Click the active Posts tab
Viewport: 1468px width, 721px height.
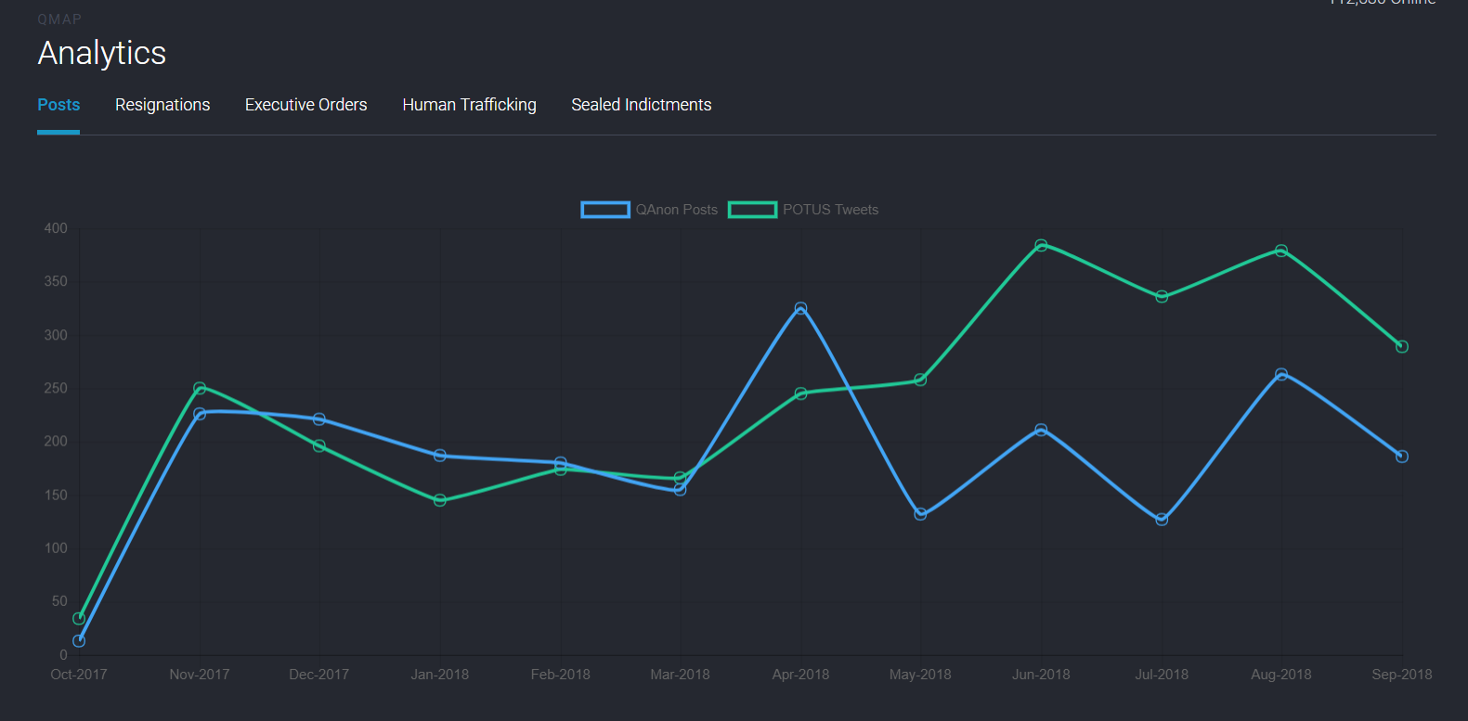click(58, 105)
